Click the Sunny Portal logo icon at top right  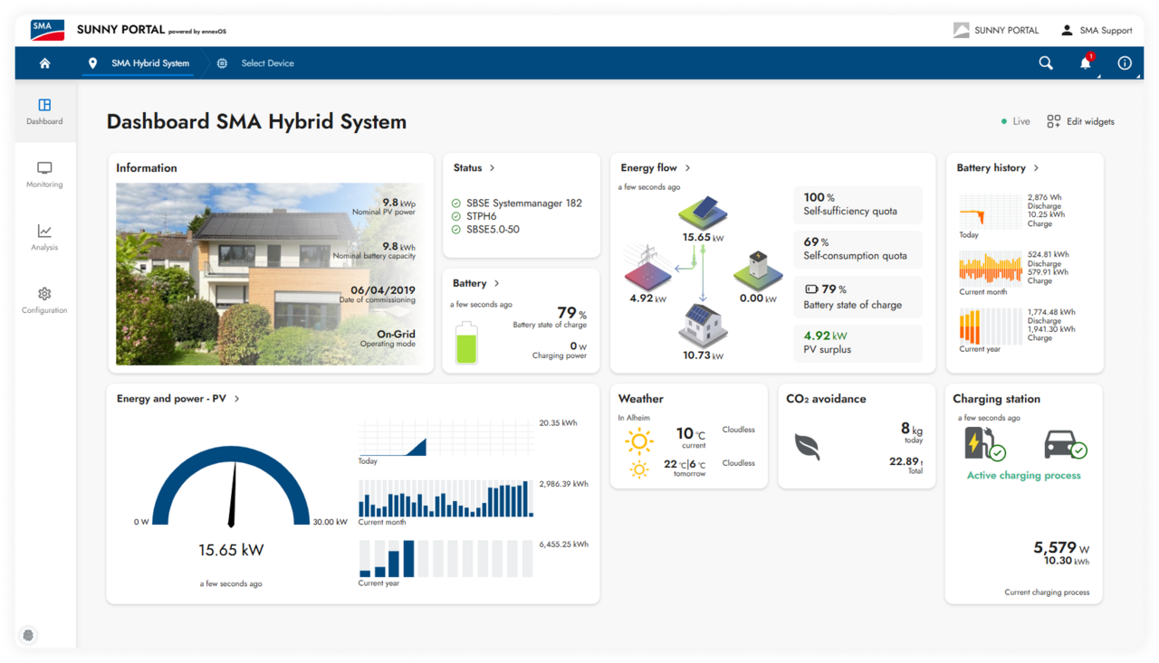[x=962, y=30]
